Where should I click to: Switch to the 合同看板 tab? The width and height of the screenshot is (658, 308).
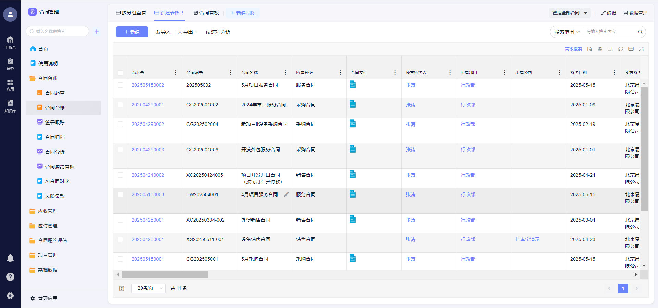(x=206, y=13)
